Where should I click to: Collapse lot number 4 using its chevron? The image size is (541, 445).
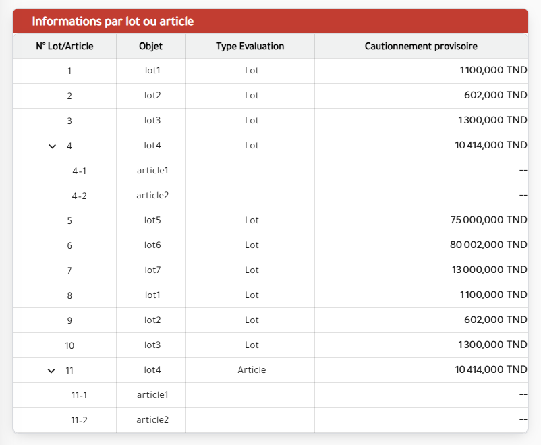click(x=52, y=146)
